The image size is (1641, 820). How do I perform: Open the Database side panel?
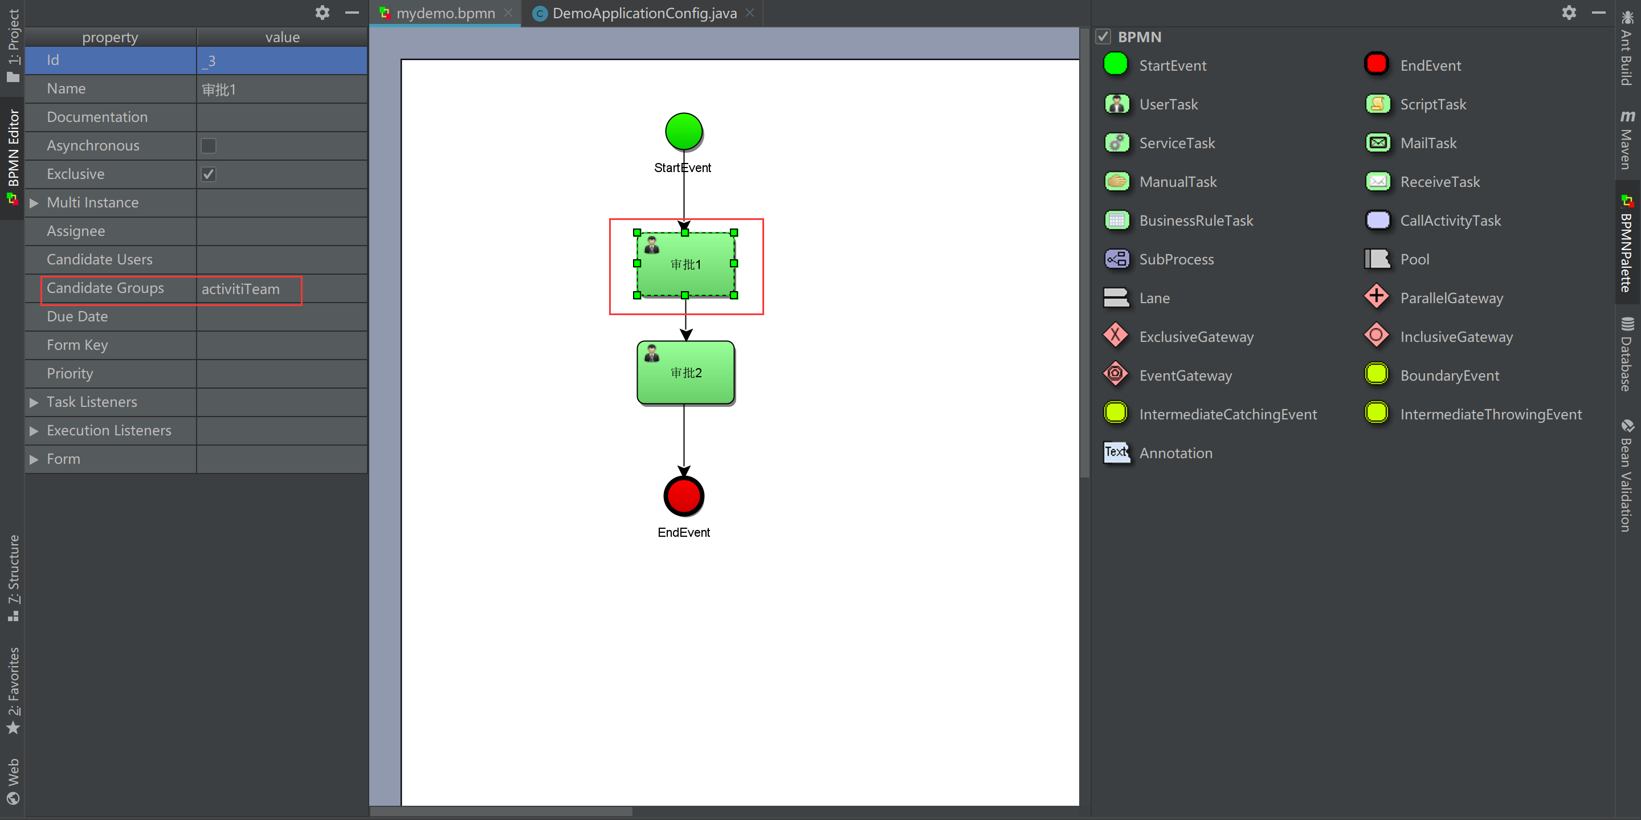[x=1627, y=354]
